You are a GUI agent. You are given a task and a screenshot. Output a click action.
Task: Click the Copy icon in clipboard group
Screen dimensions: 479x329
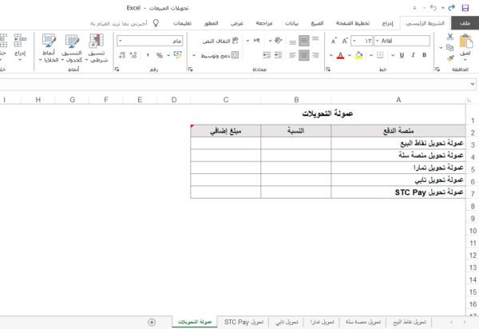point(449,47)
